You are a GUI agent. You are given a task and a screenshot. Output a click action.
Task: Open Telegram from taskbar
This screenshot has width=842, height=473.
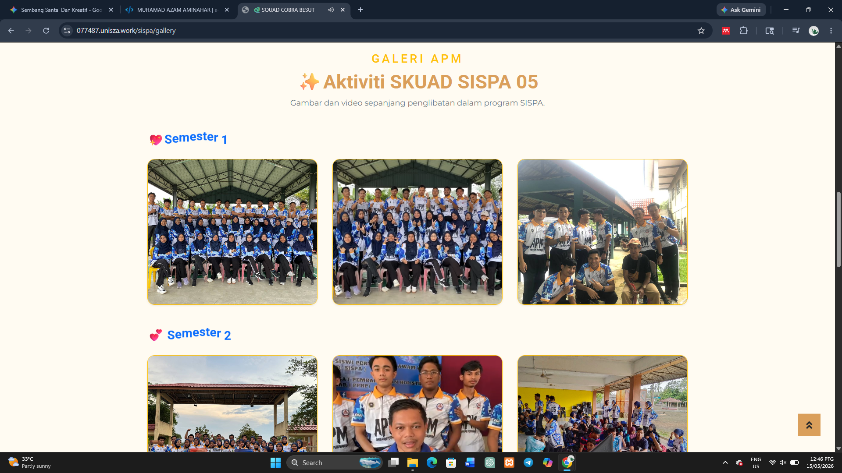pos(528,462)
